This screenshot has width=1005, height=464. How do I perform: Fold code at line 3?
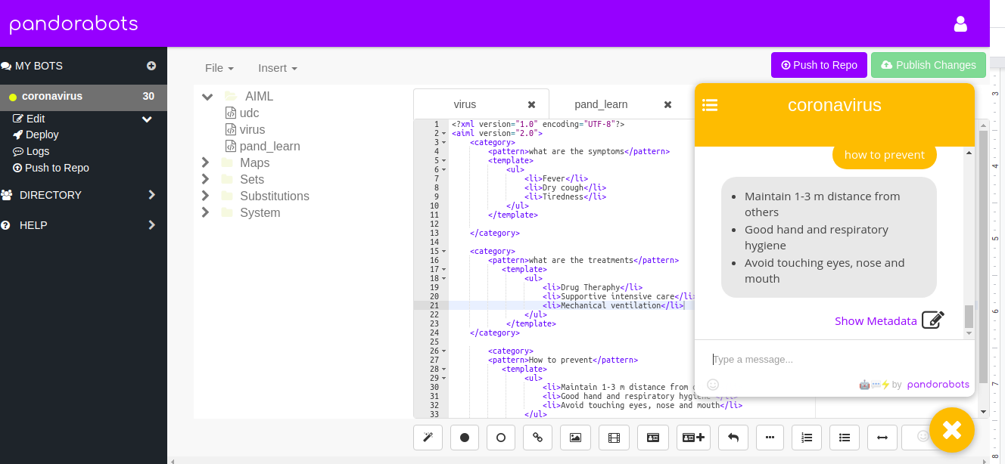click(444, 142)
